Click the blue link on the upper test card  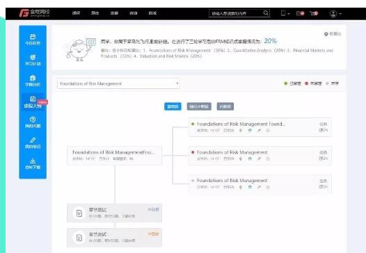(x=153, y=209)
